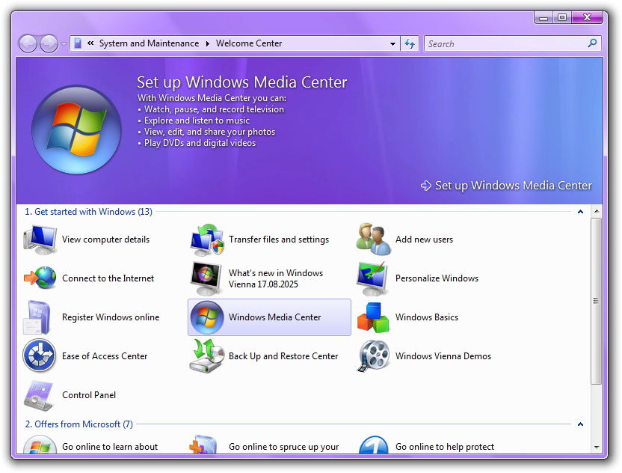Collapse the Offers from Microsoft section

click(x=580, y=424)
